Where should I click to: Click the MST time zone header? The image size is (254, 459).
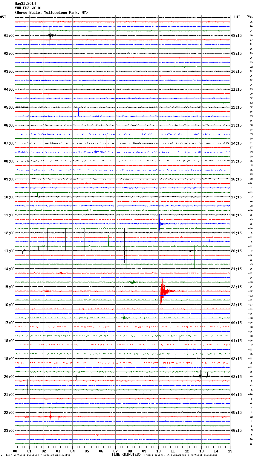pyautogui.click(x=3, y=17)
